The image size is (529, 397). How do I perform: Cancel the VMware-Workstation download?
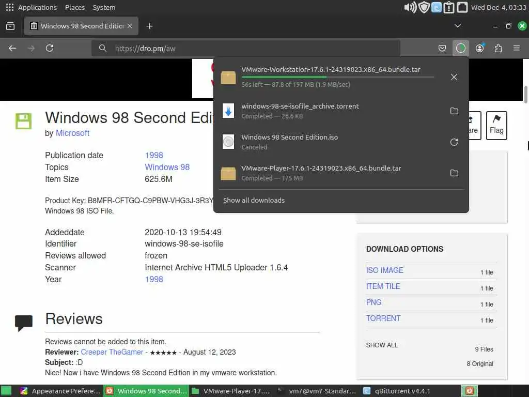pos(454,77)
